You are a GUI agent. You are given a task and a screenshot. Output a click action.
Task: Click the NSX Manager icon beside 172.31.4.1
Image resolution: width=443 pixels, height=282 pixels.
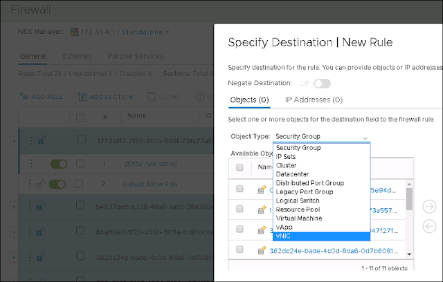74,32
